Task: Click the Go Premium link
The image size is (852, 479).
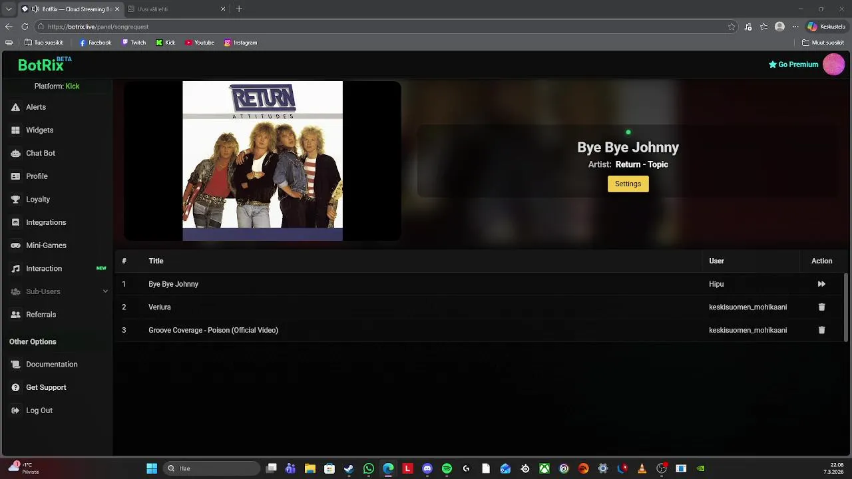Action: 793,65
